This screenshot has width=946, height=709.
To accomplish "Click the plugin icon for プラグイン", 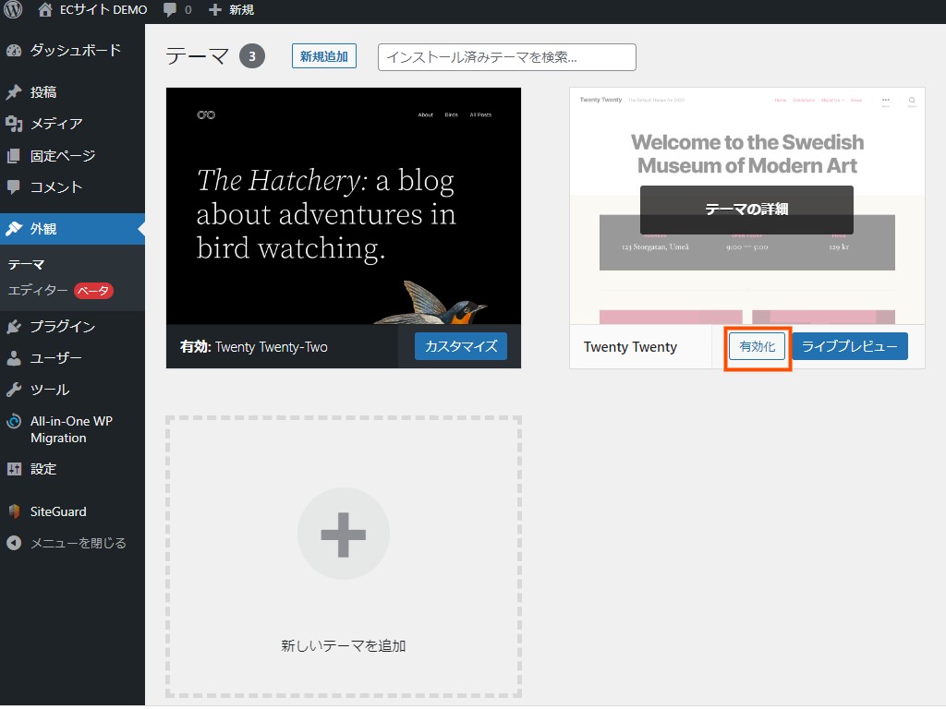I will (x=14, y=327).
